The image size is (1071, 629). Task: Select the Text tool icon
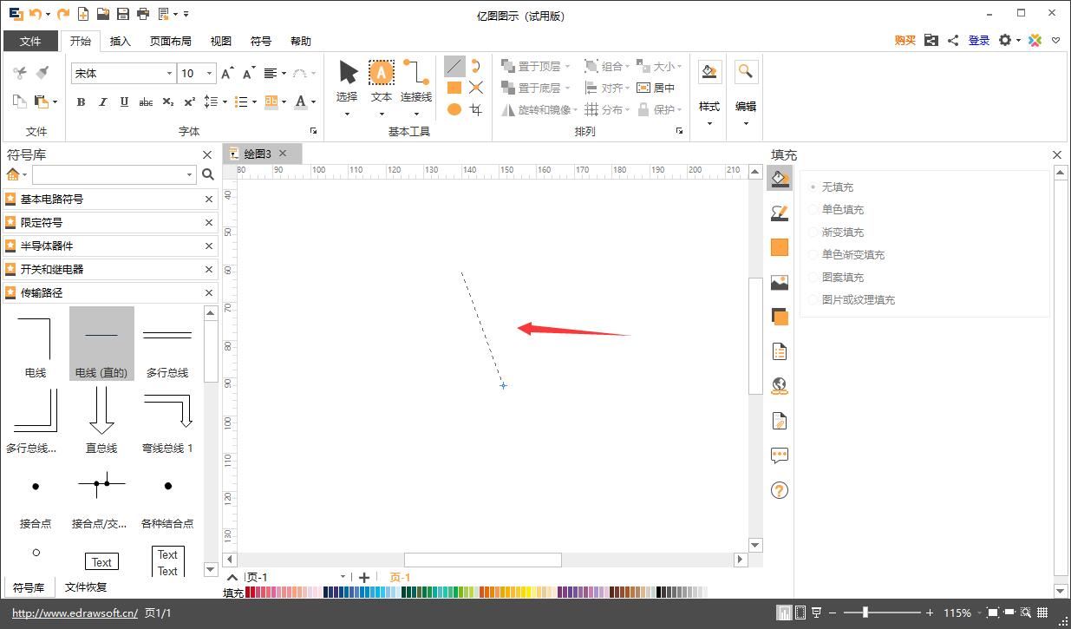click(382, 73)
